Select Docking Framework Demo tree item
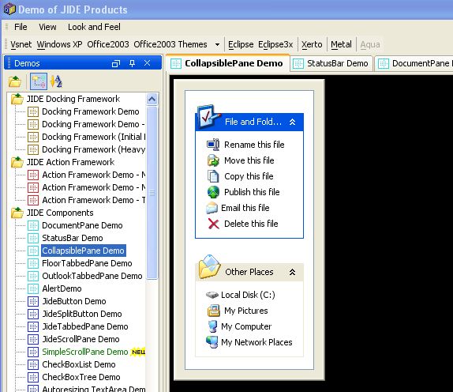The width and height of the screenshot is (453, 392). (x=91, y=111)
